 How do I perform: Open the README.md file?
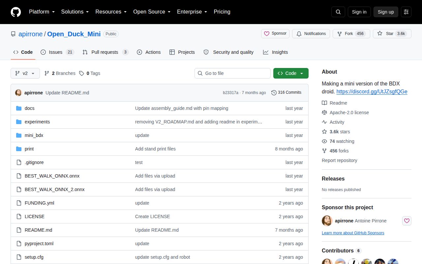[x=38, y=230]
